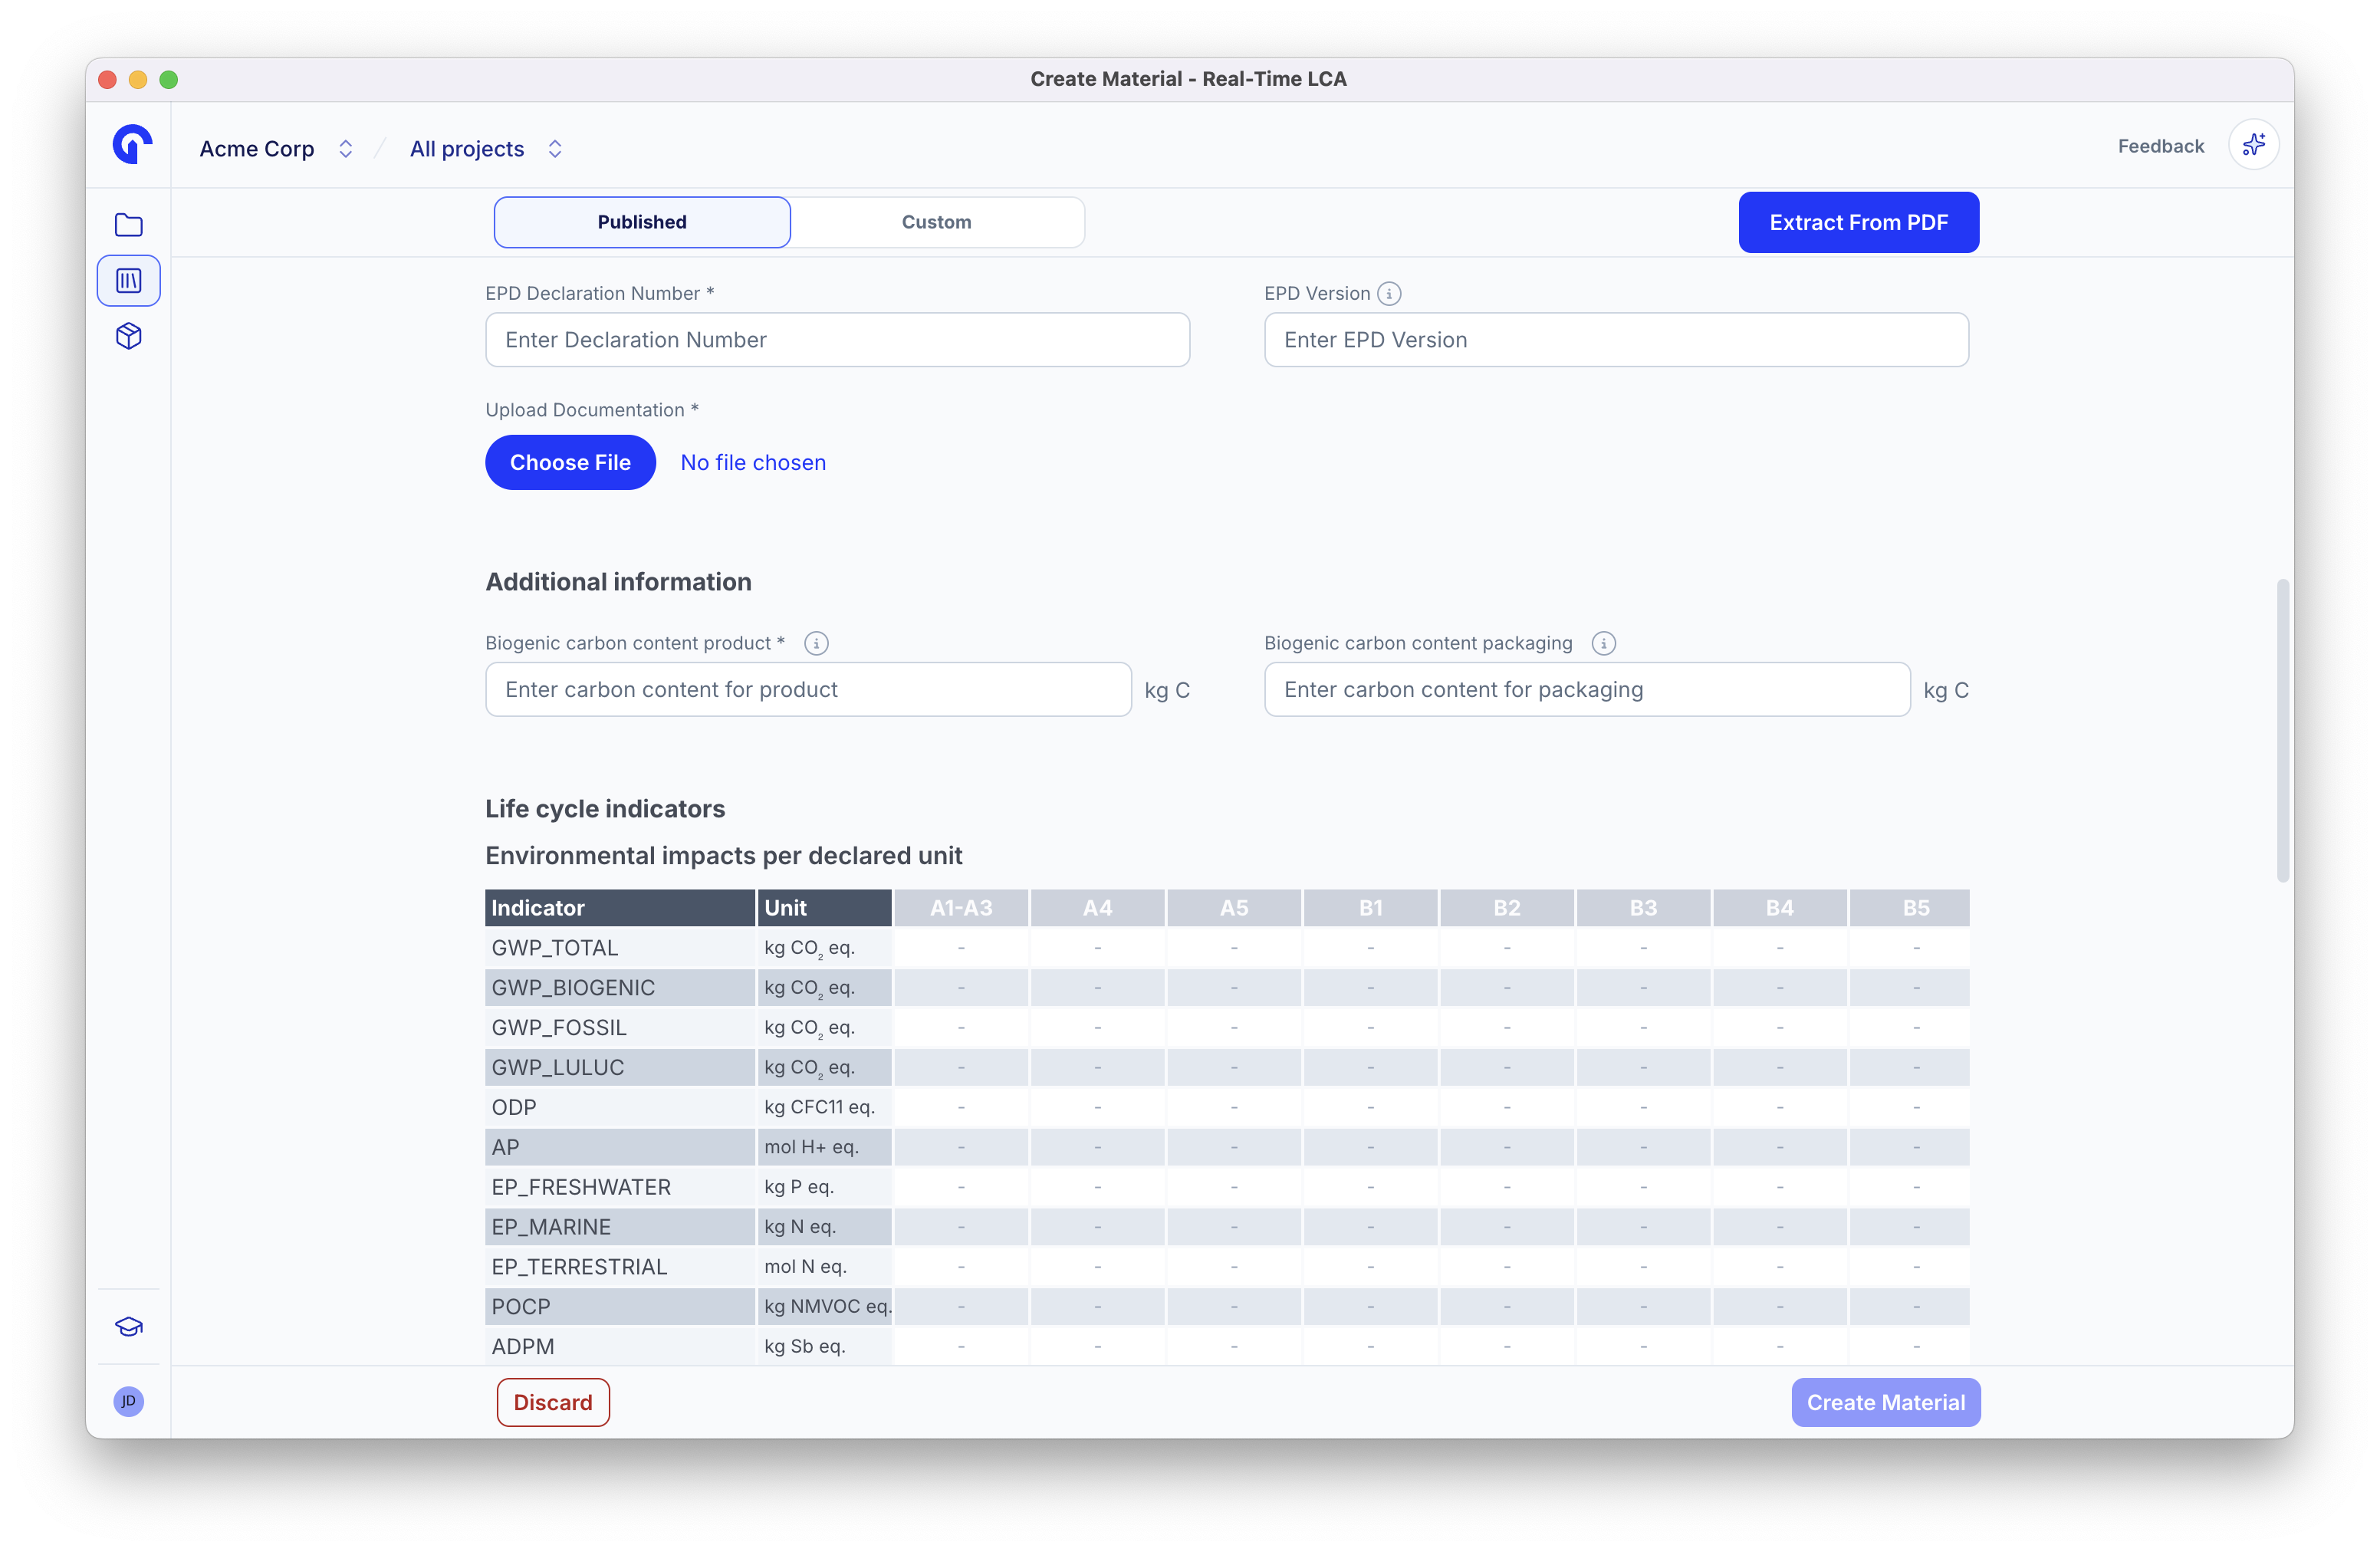Viewport: 2380px width, 1552px height.
Task: Discard the new material
Action: (x=553, y=1403)
